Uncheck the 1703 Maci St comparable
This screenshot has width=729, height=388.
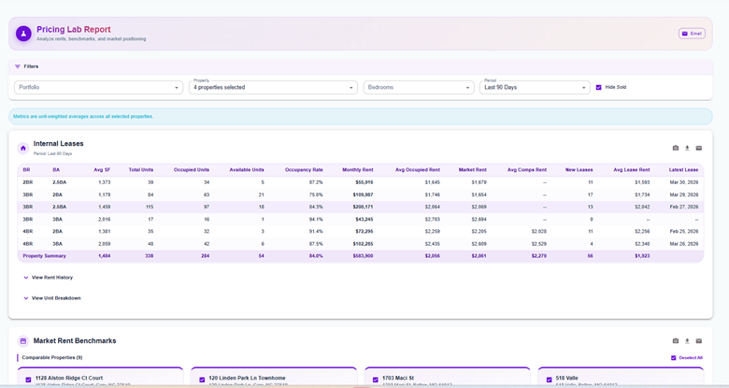point(376,380)
